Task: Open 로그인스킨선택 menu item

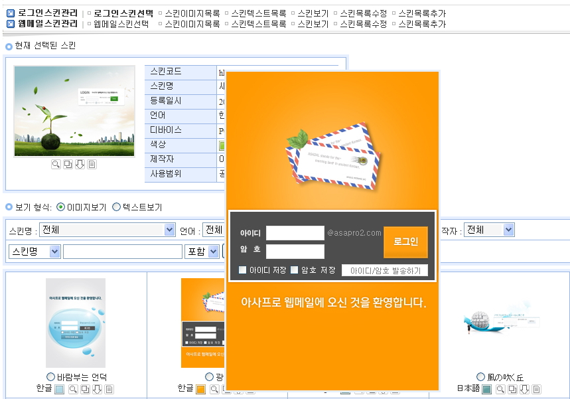Action: pos(123,13)
